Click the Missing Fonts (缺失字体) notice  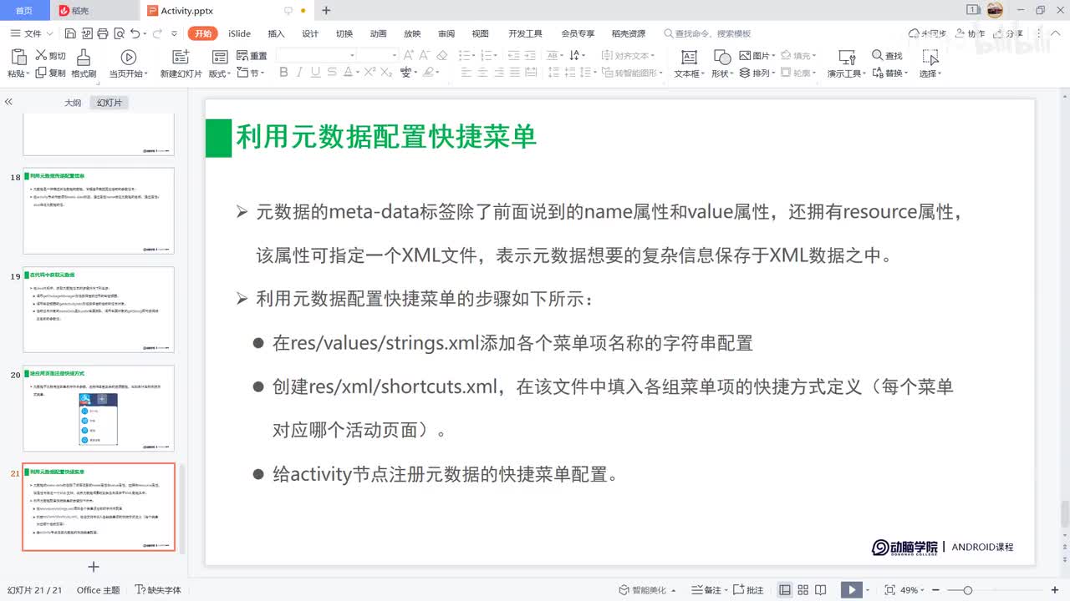[158, 590]
